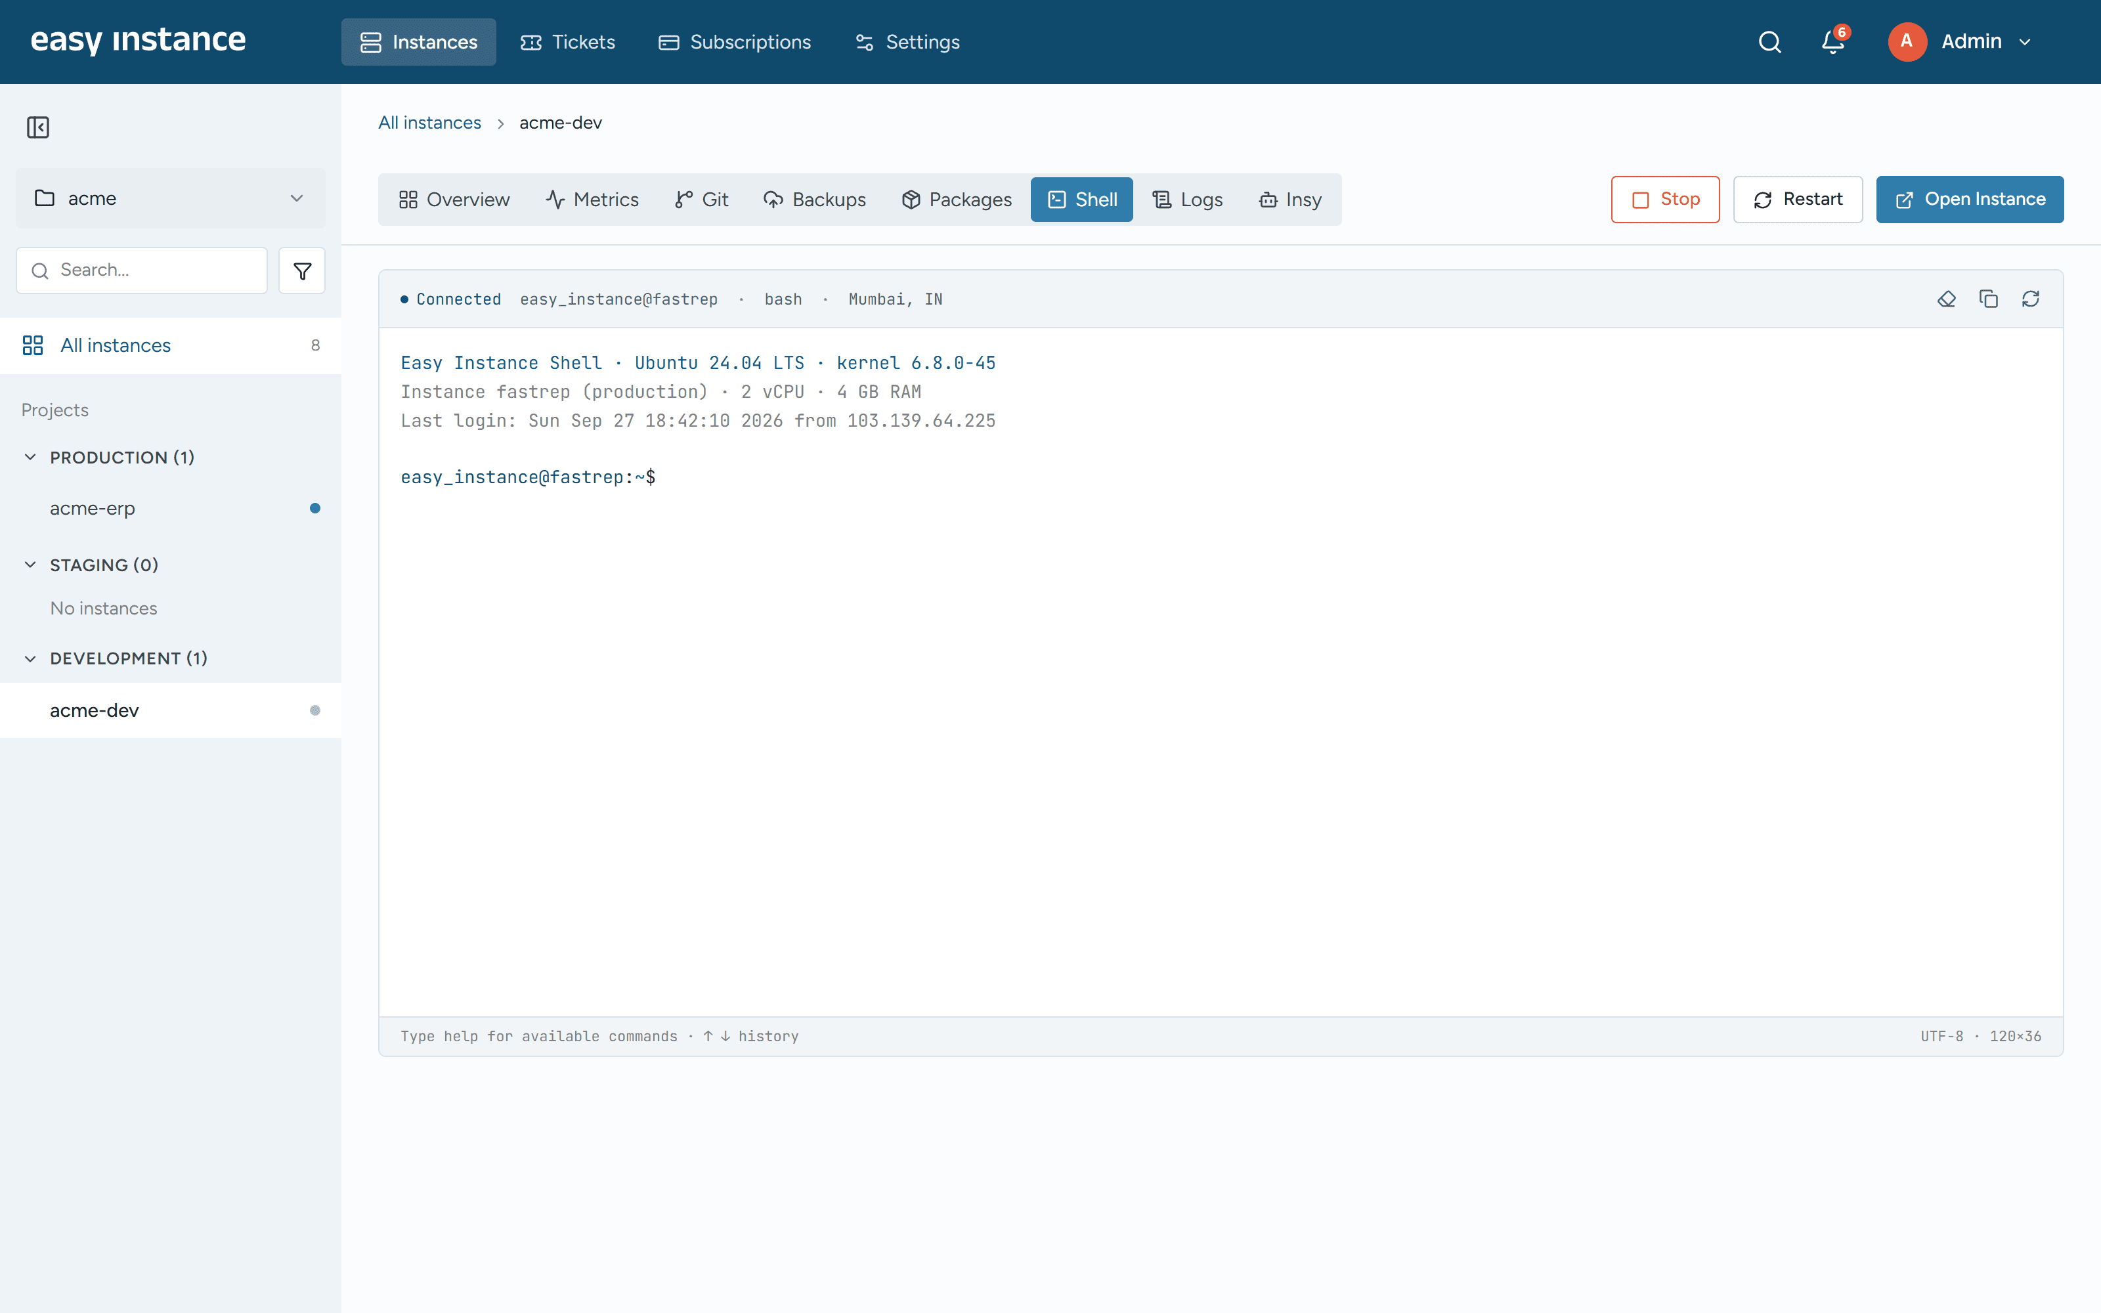Switch to the Logs tab
Image resolution: width=2101 pixels, height=1313 pixels.
click(1187, 200)
